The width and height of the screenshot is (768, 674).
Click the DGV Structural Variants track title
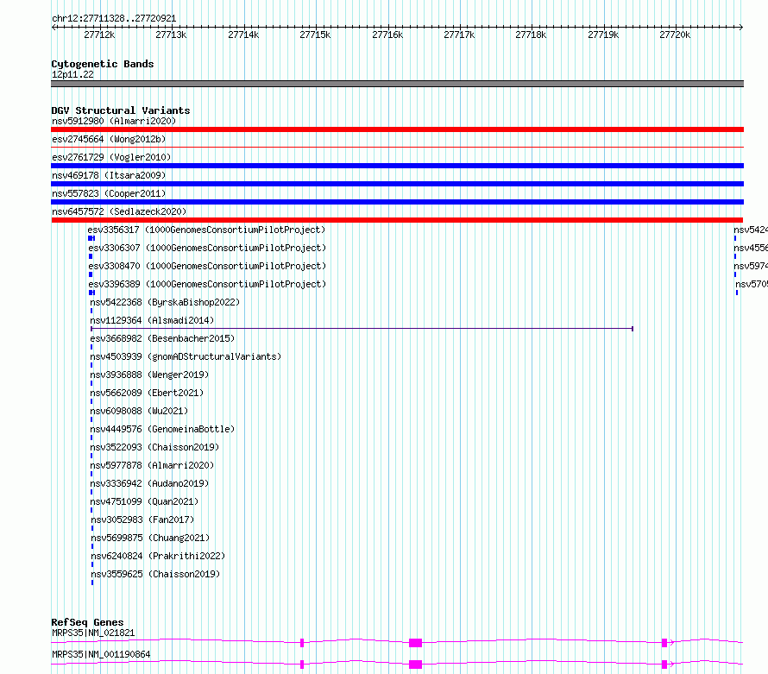click(x=121, y=110)
